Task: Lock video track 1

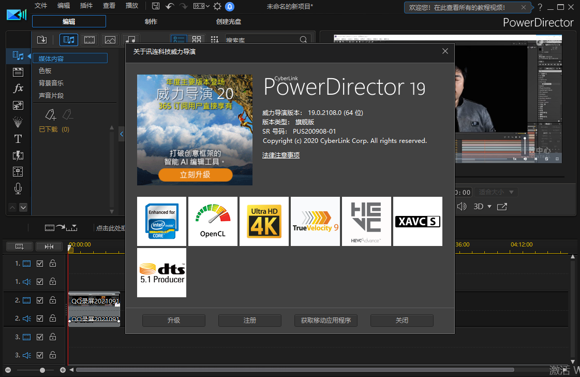Action: [x=53, y=263]
